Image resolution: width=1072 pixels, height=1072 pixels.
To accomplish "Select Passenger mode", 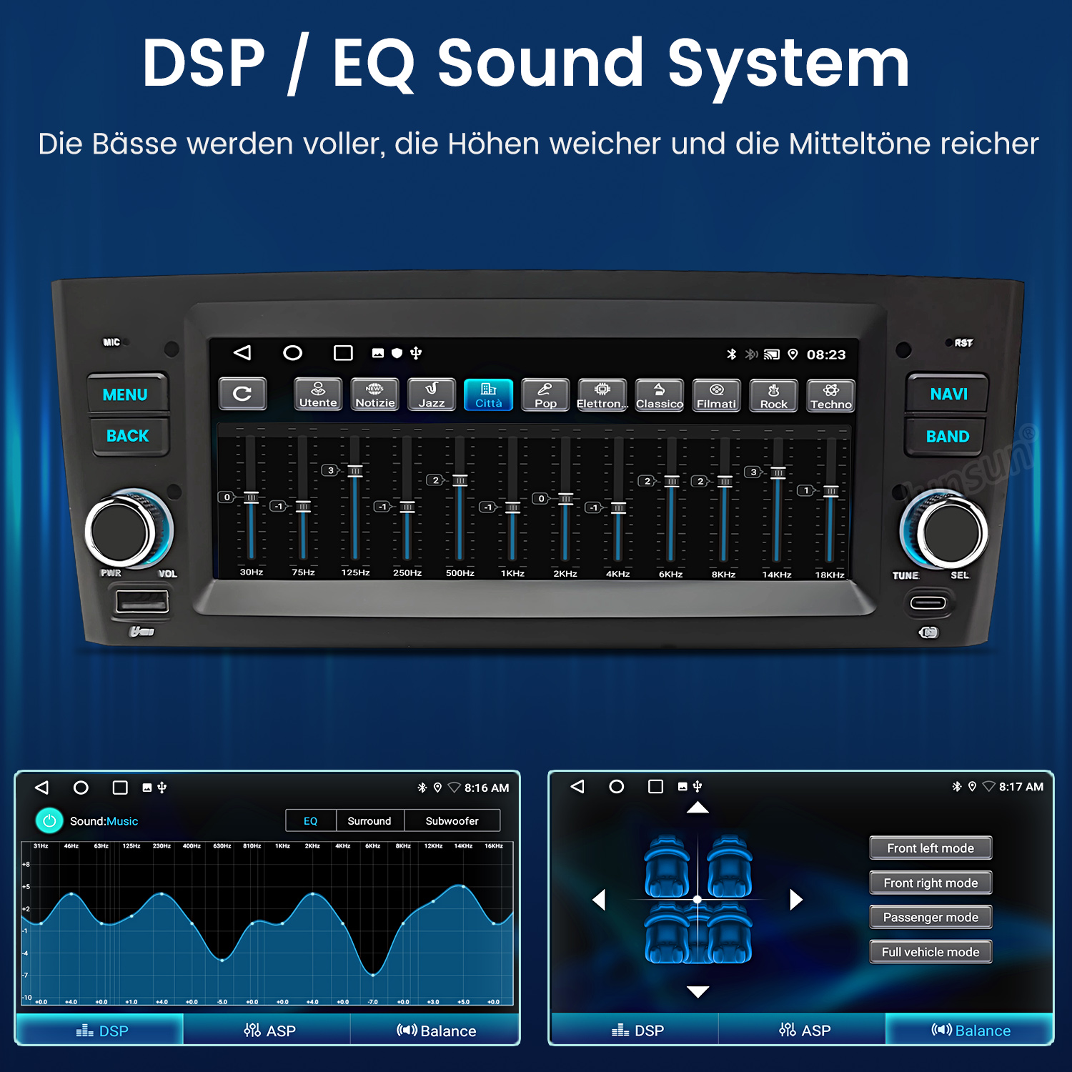I will pos(930,917).
